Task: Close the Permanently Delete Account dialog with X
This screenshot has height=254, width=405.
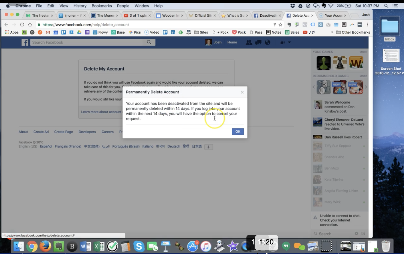Action: 242,92
